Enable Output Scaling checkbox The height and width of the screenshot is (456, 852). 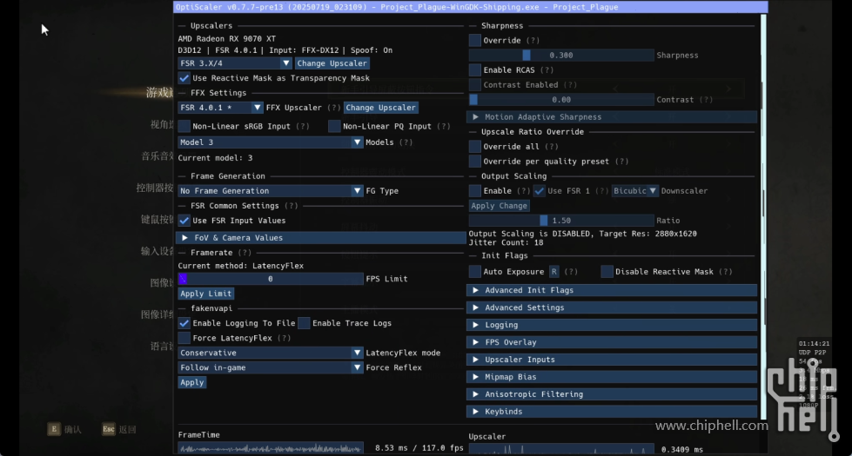click(475, 191)
